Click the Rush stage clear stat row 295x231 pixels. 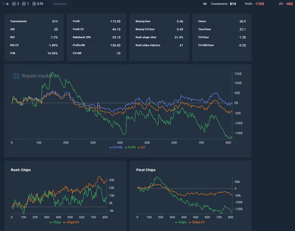(x=159, y=37)
